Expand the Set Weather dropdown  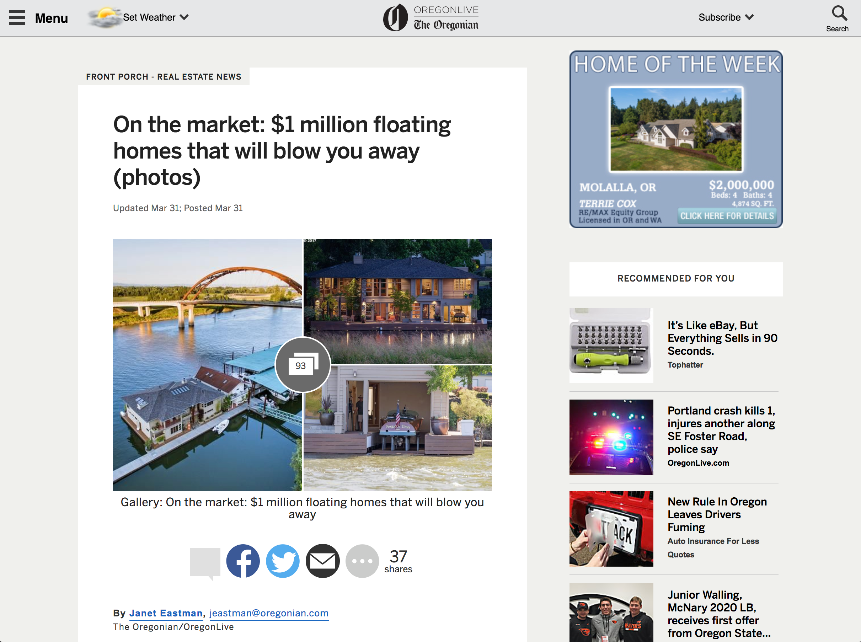(156, 17)
